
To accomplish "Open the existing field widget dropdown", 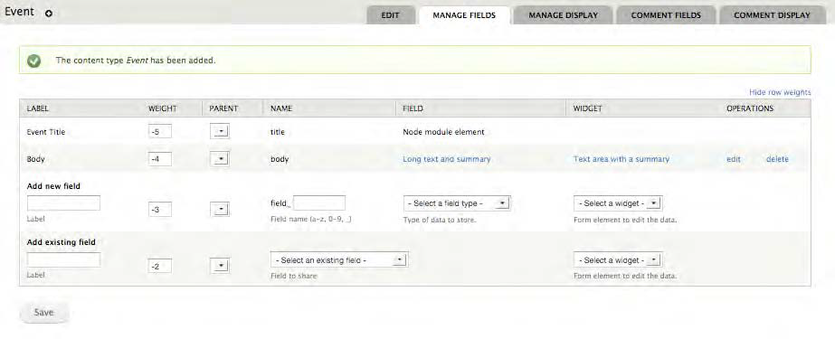I will (x=618, y=259).
